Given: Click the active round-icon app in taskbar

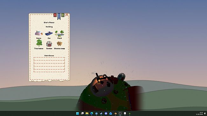Looking at the screenshot, I should pos(120,113).
